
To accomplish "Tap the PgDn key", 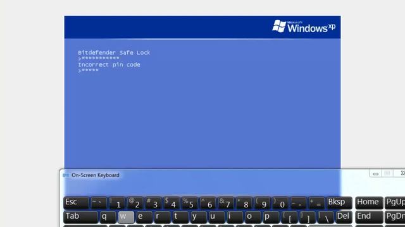I will 395,217.
